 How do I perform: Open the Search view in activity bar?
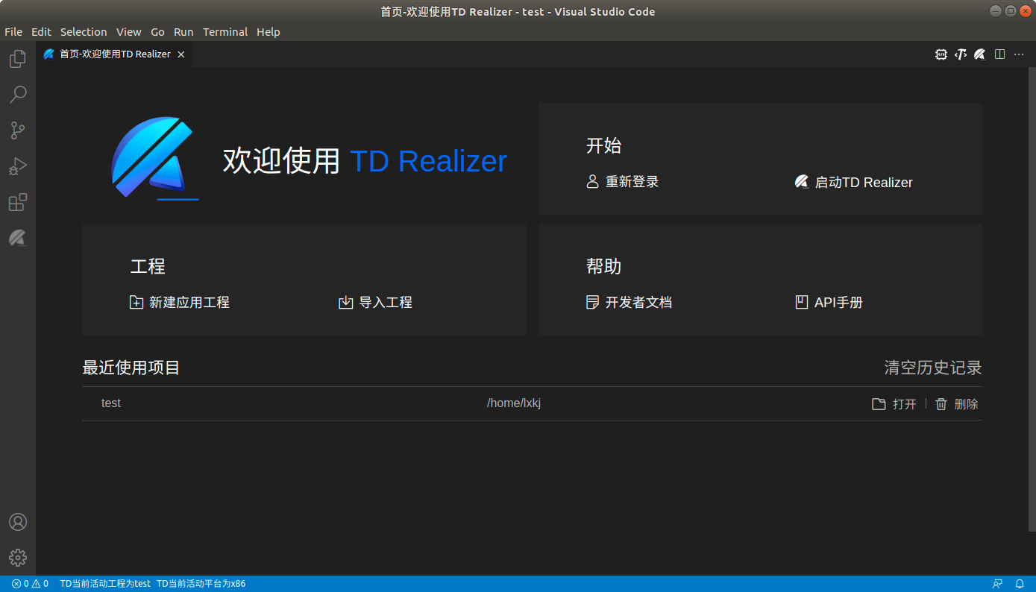click(x=18, y=95)
